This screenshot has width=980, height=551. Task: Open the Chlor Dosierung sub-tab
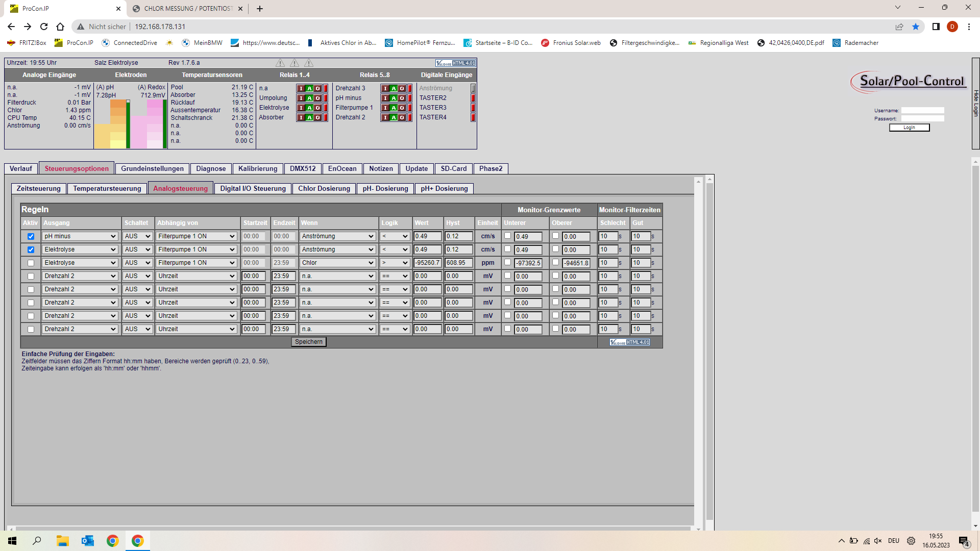[x=324, y=189]
